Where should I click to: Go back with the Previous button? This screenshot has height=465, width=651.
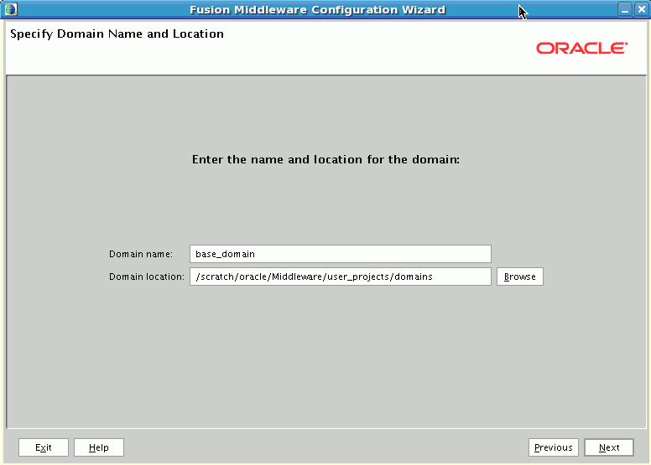click(x=554, y=447)
